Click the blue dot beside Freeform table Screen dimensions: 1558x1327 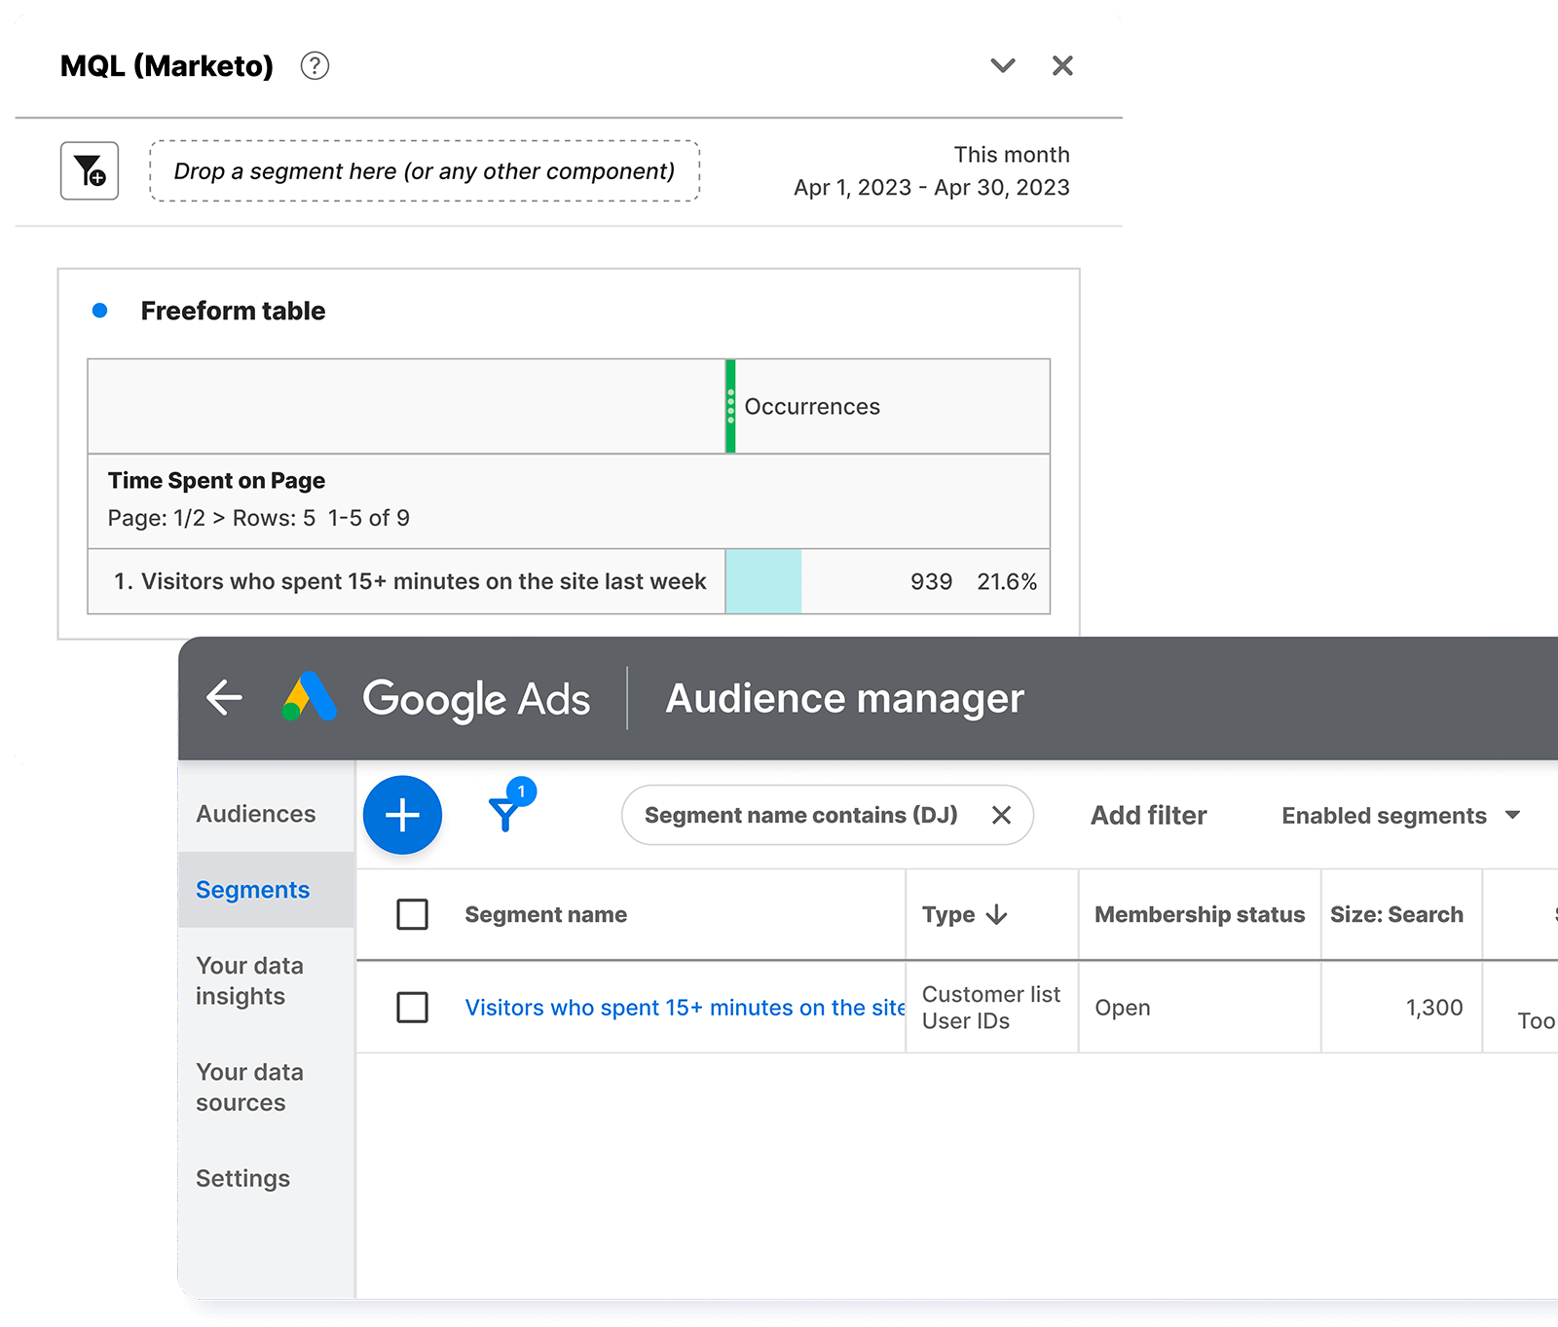pos(99,311)
